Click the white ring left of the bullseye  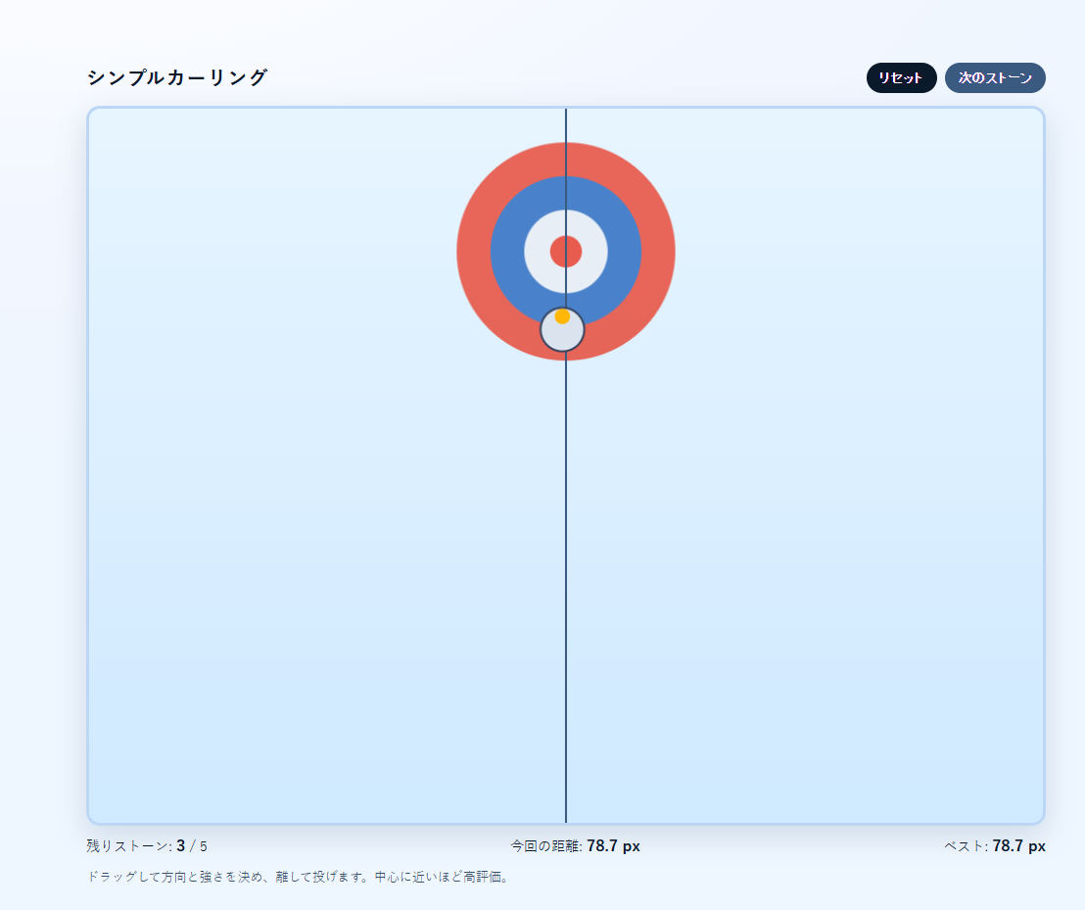click(x=537, y=252)
